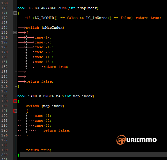Click the 'case 42:' label
The height and width of the screenshot is (160, 167).
[43, 121]
